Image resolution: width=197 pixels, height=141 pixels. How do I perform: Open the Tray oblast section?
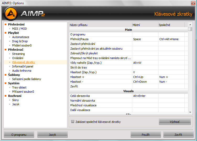pyautogui.click(x=19, y=87)
